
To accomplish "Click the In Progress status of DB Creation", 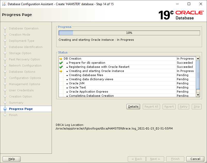I will pos(185,59).
